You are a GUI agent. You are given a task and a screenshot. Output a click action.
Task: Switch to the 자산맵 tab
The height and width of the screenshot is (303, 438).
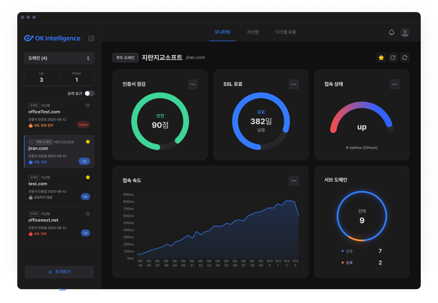coord(252,32)
